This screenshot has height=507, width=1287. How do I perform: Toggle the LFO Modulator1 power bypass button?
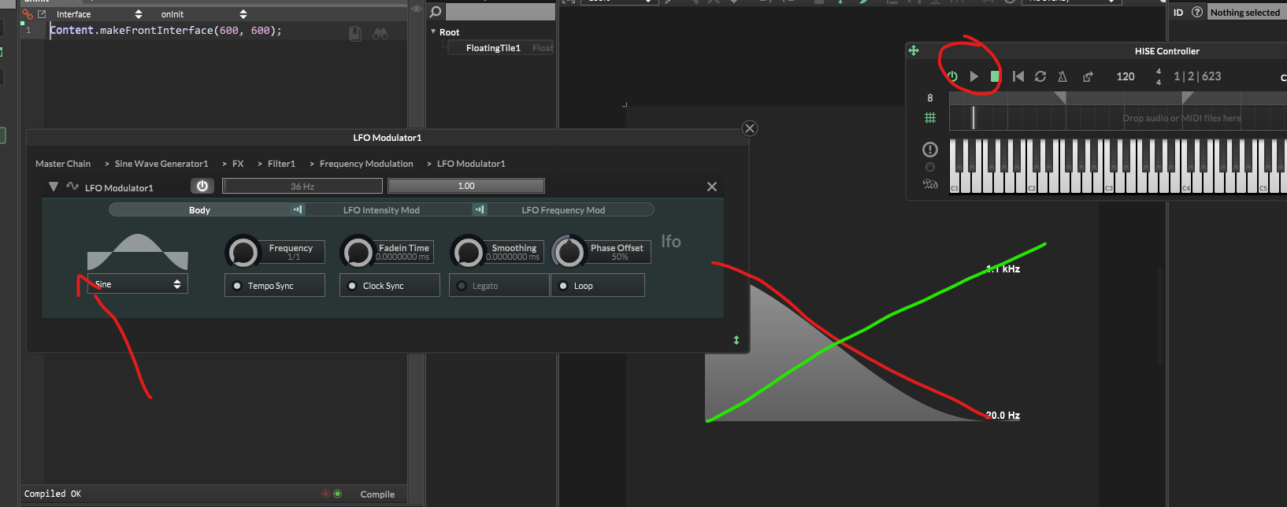pos(202,186)
